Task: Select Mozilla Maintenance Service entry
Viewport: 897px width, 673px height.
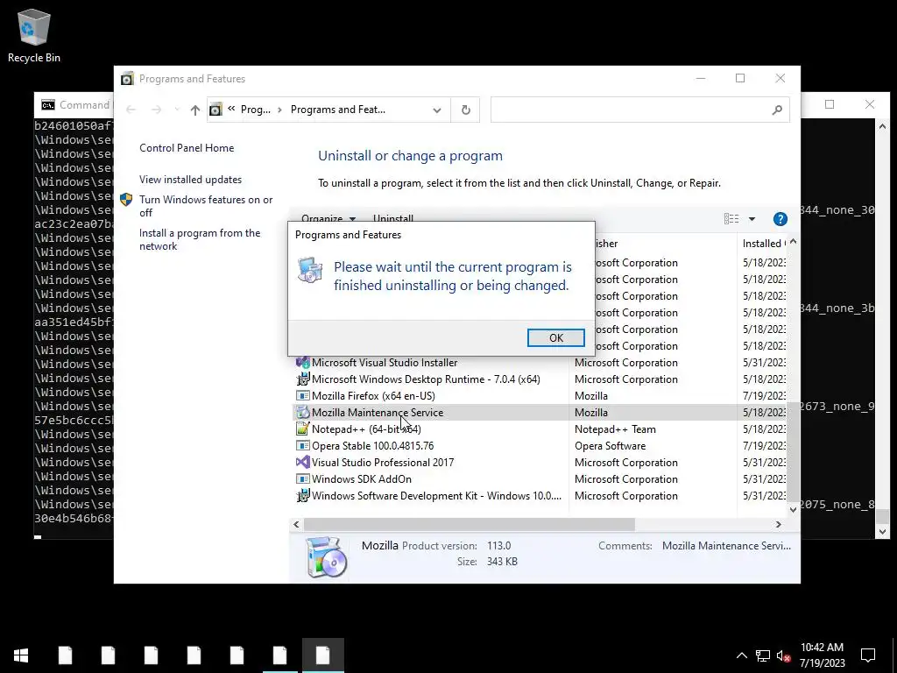Action: click(x=377, y=413)
